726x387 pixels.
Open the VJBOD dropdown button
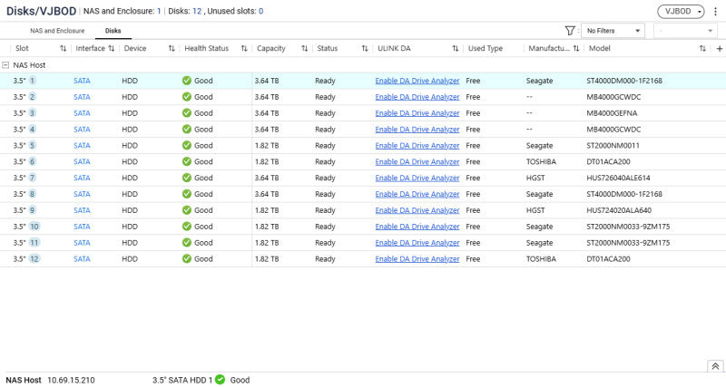coord(681,12)
